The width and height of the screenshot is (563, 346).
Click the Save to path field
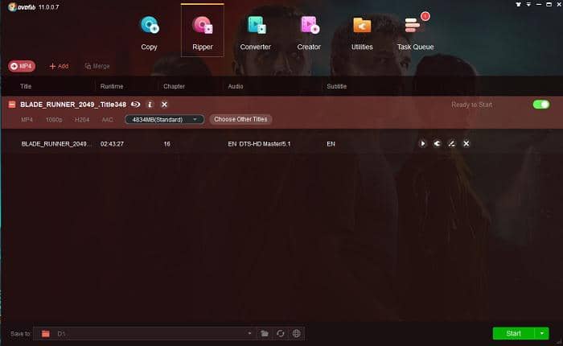(x=144, y=333)
